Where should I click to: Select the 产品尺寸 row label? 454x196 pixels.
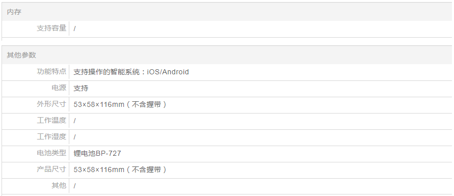[x=51, y=169]
